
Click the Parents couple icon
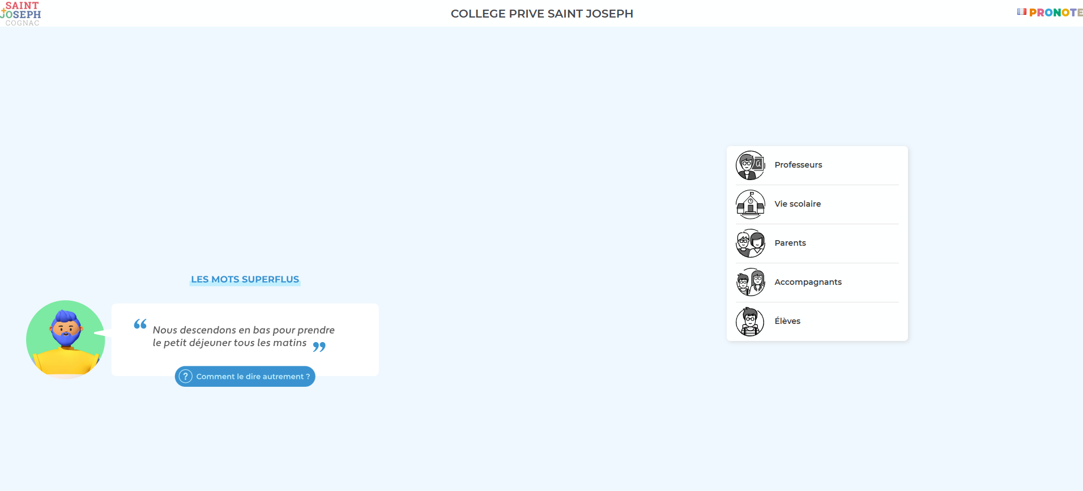pos(751,244)
